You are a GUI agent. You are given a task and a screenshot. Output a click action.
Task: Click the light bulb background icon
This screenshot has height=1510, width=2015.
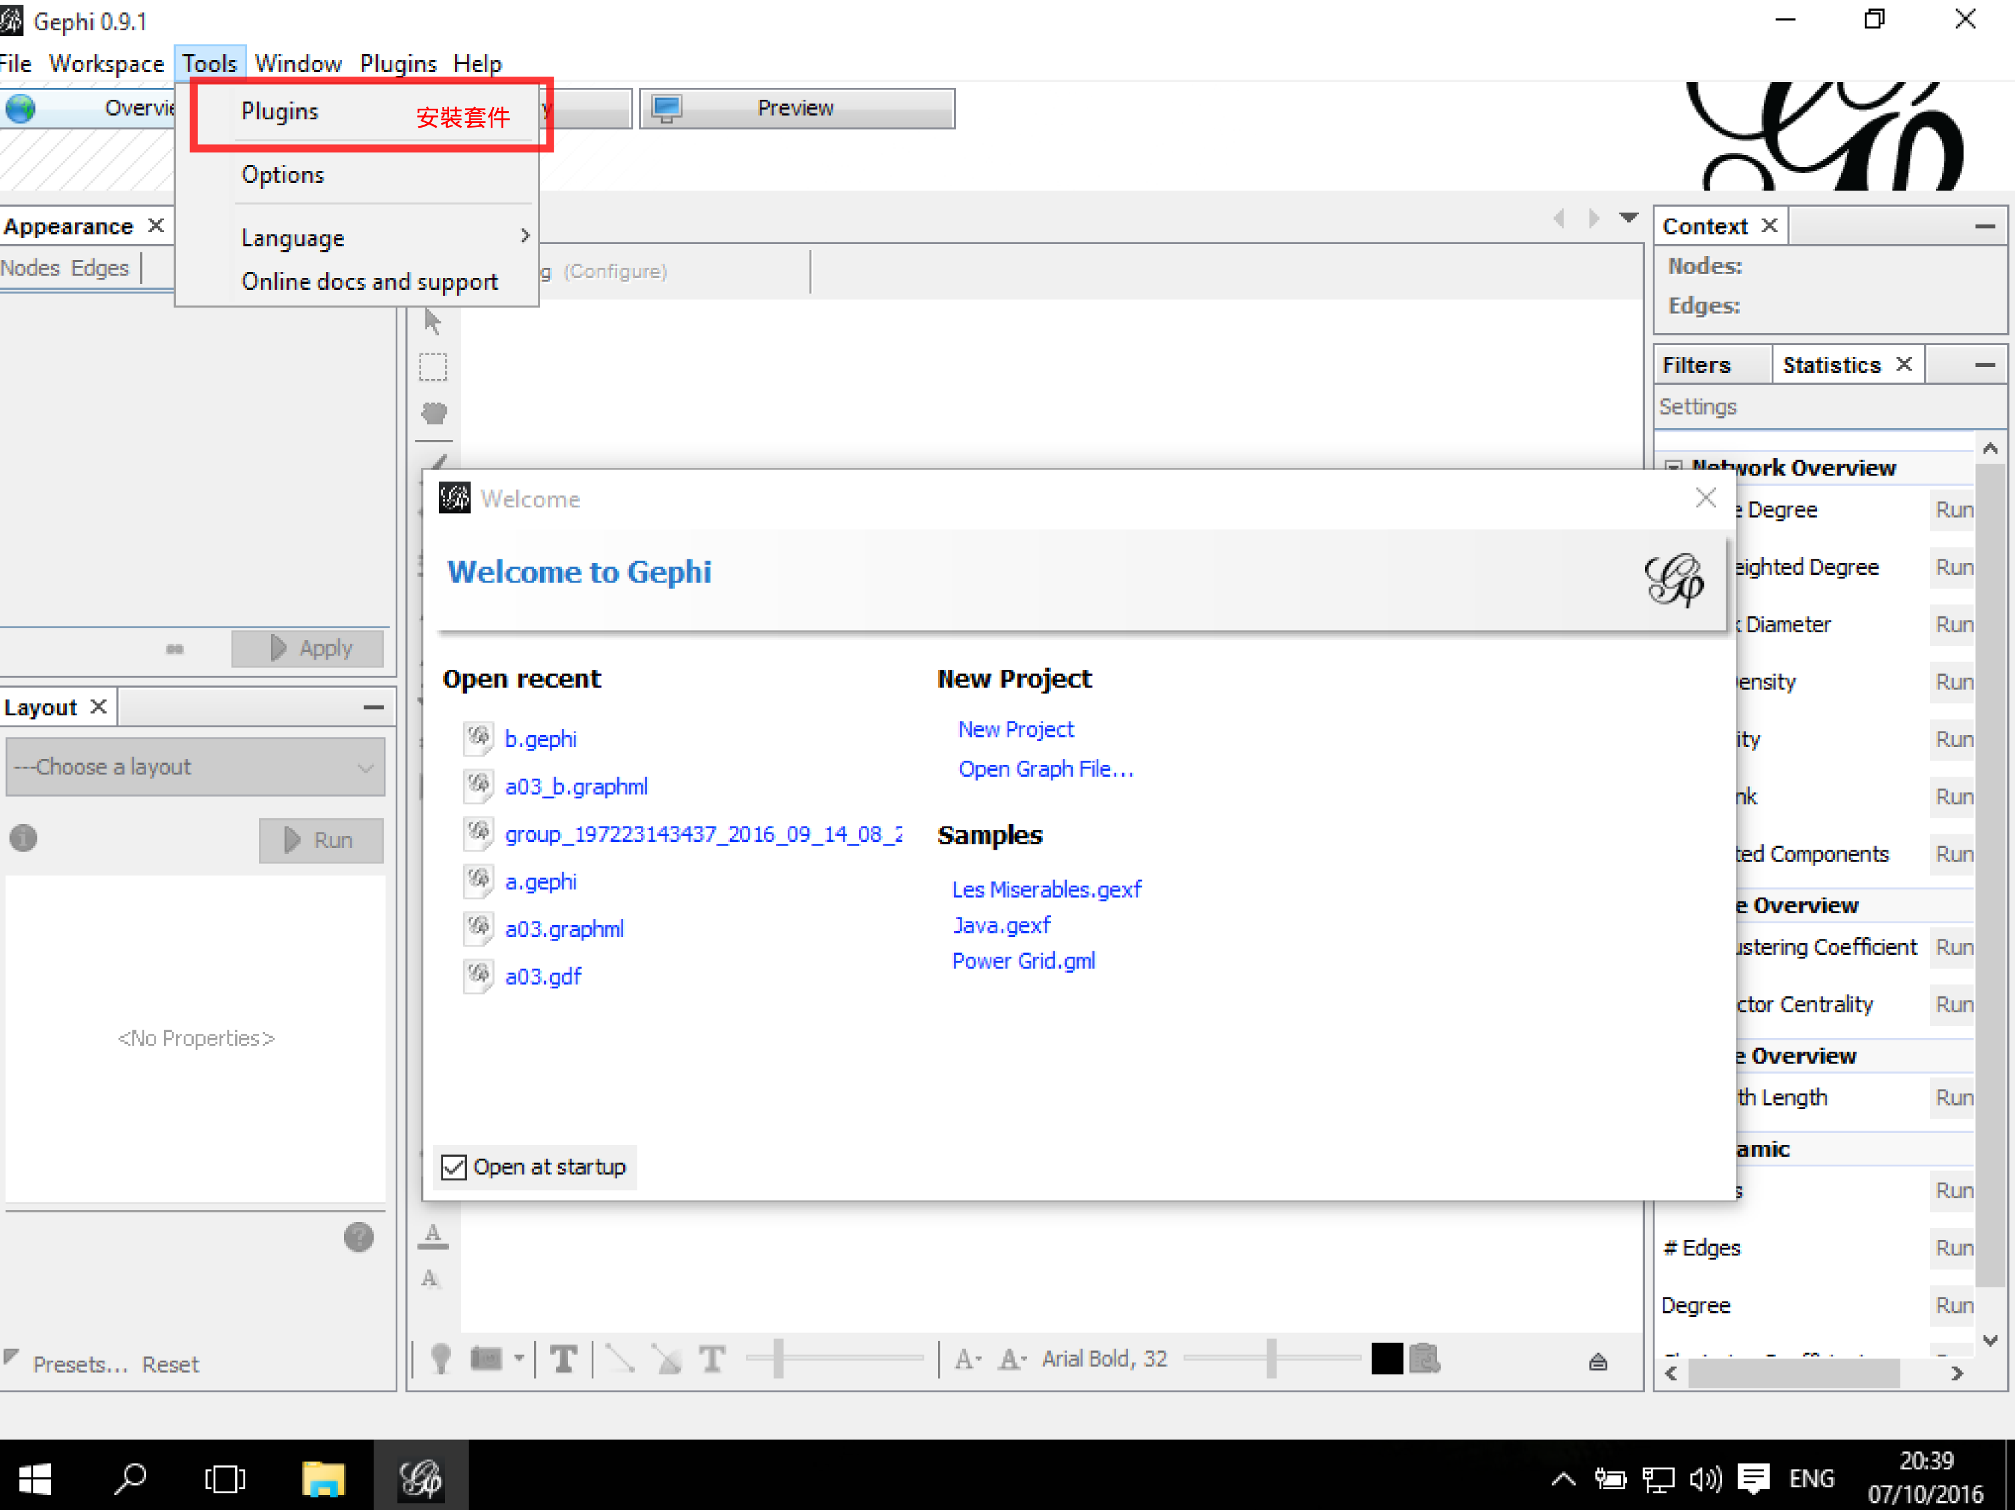point(441,1359)
